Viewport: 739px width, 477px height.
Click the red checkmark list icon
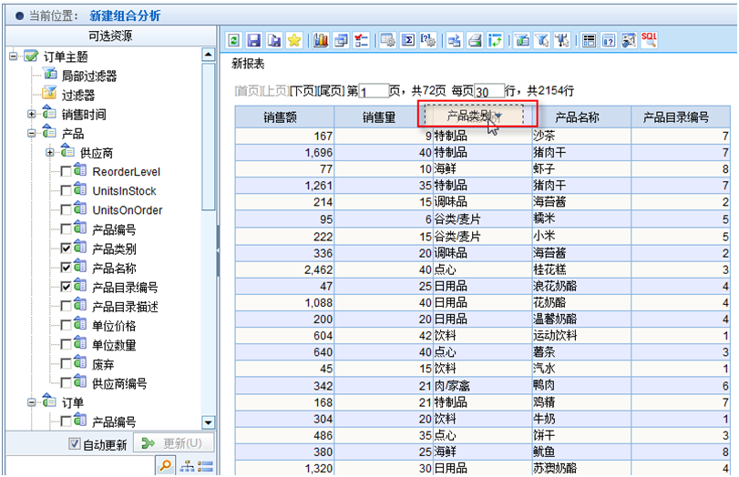(362, 40)
